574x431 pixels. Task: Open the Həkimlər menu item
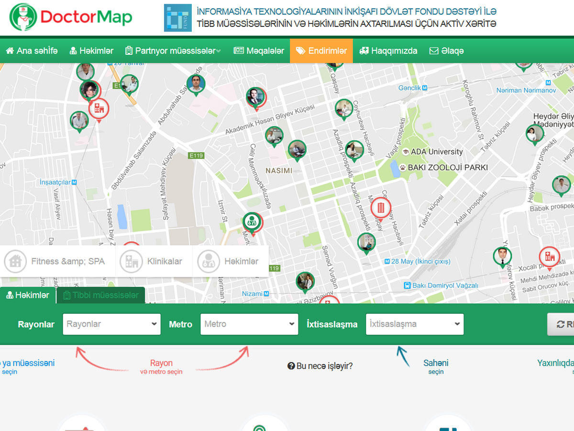[x=91, y=51]
